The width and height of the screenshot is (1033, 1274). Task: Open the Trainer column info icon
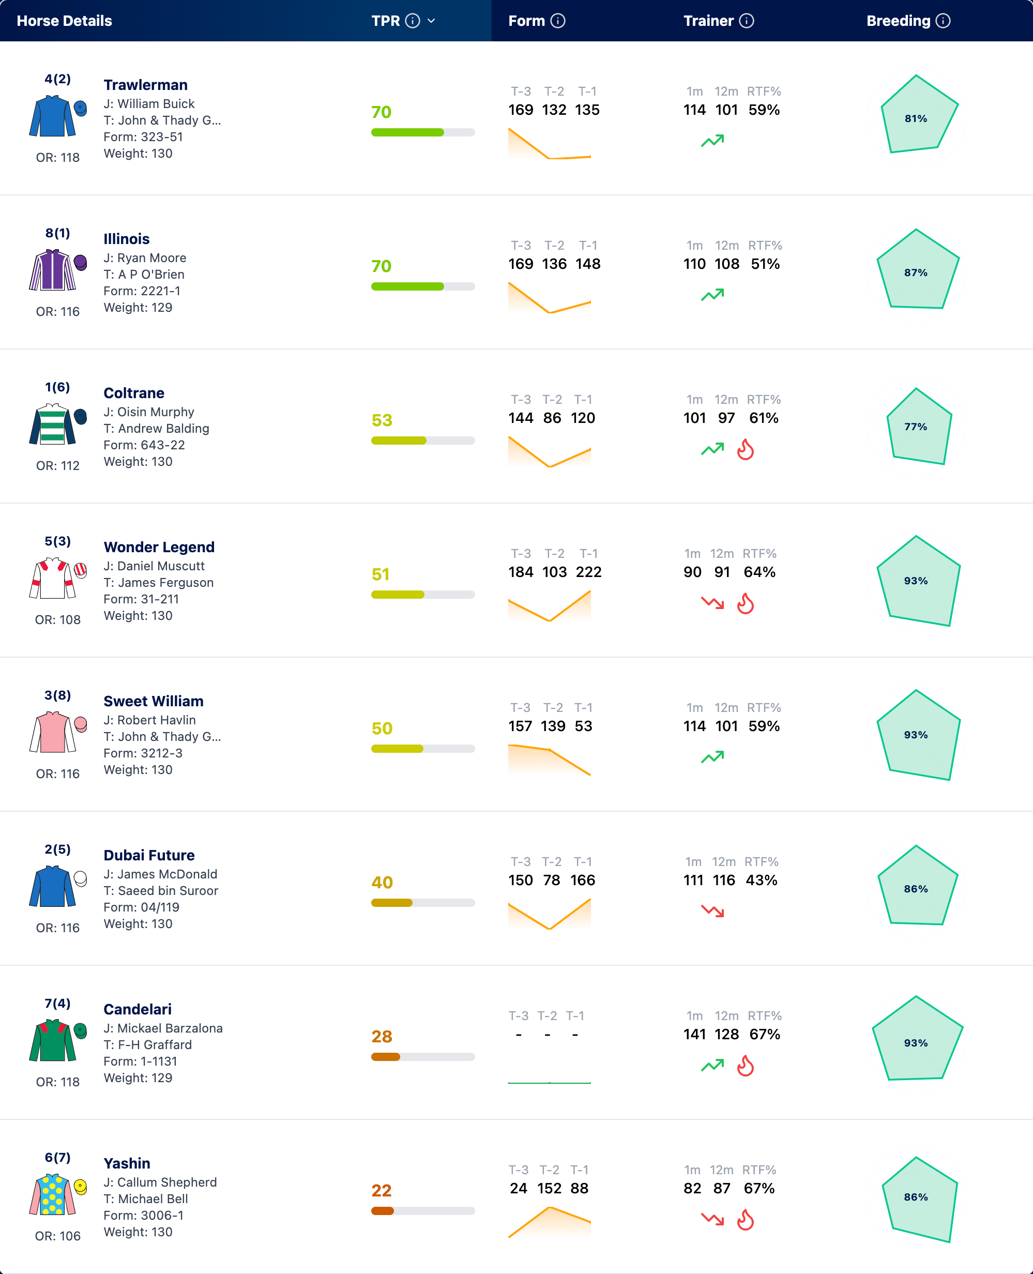pyautogui.click(x=746, y=21)
